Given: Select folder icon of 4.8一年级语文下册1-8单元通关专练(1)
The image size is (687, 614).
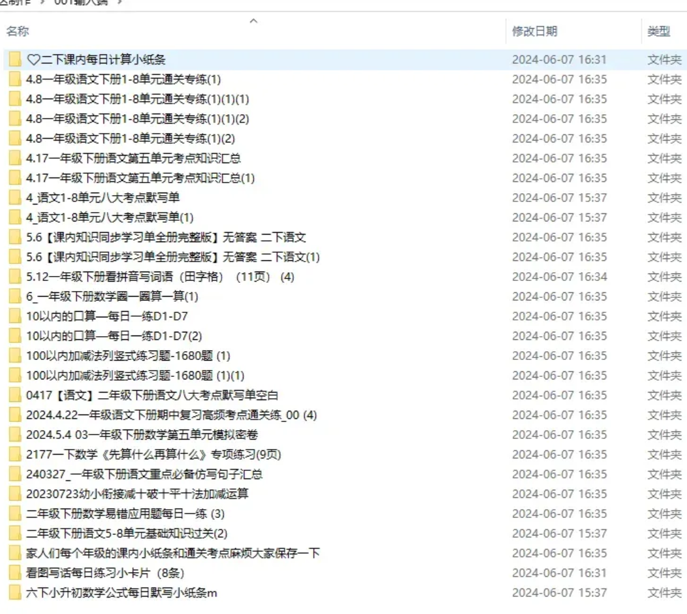Looking at the screenshot, I should [15, 79].
